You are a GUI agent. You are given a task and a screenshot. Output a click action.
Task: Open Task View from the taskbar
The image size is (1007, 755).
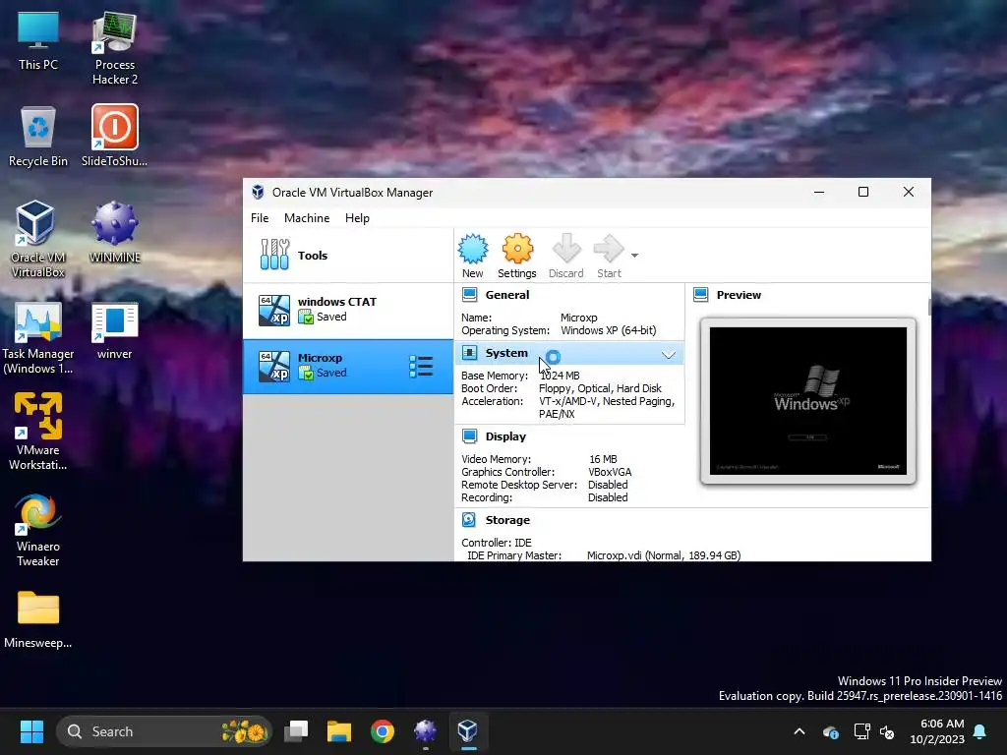[x=296, y=731]
